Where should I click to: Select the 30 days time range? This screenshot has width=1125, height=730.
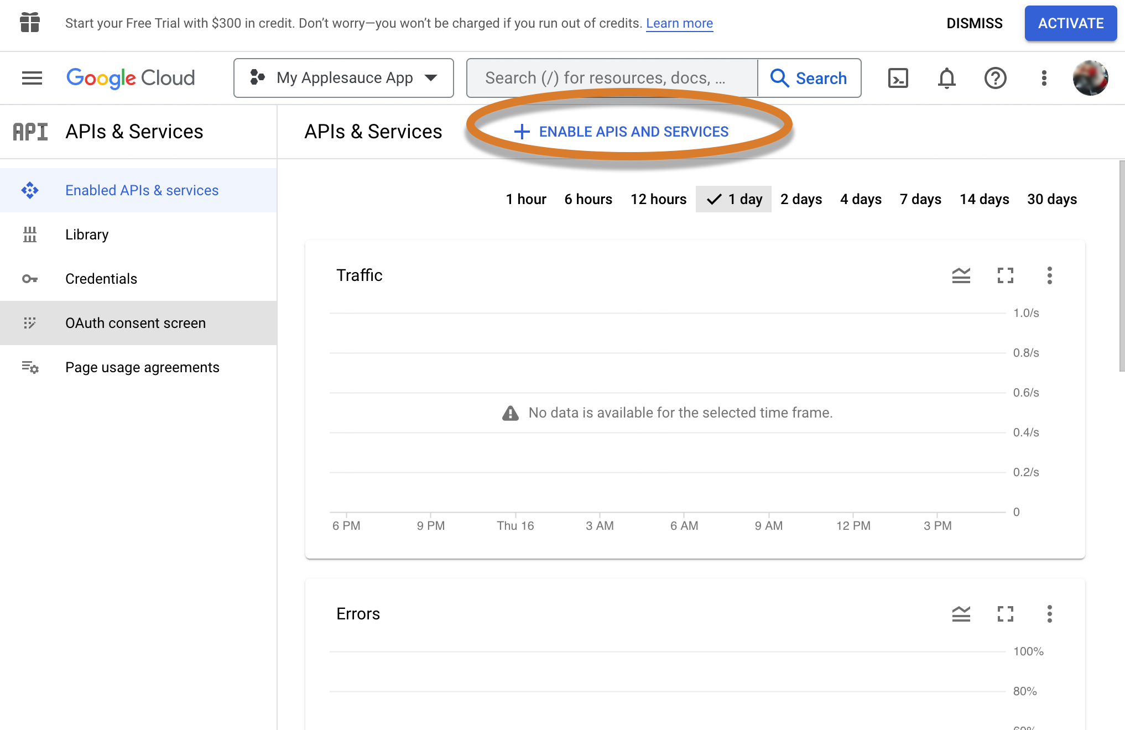tap(1052, 199)
